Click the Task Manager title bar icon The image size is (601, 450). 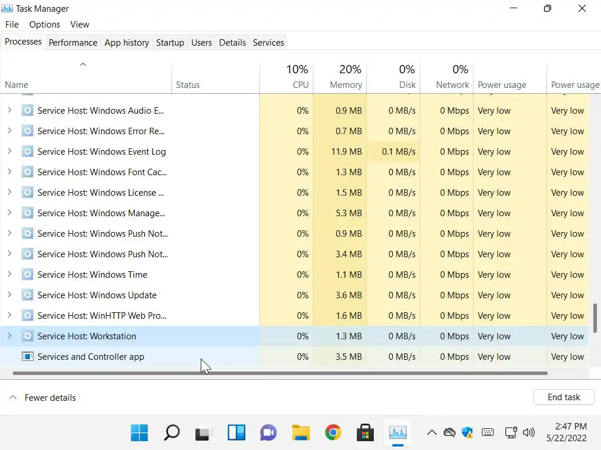click(7, 8)
